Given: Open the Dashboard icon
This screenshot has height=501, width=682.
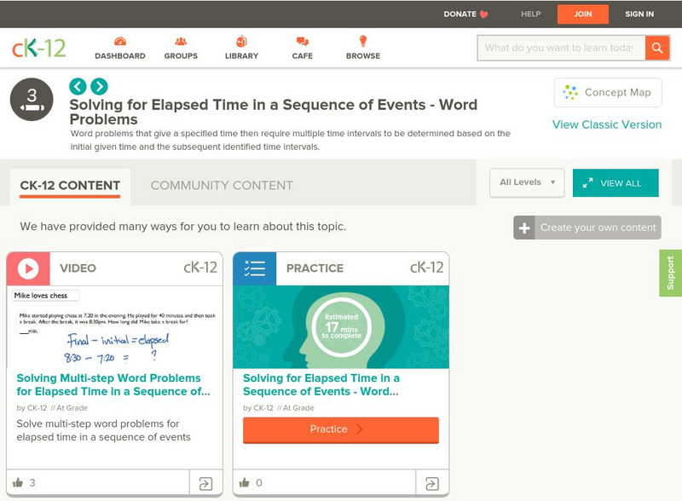Looking at the screenshot, I should click(x=120, y=41).
